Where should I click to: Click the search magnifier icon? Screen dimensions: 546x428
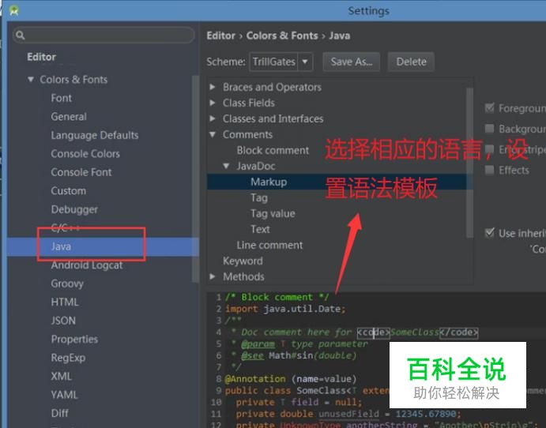21,36
